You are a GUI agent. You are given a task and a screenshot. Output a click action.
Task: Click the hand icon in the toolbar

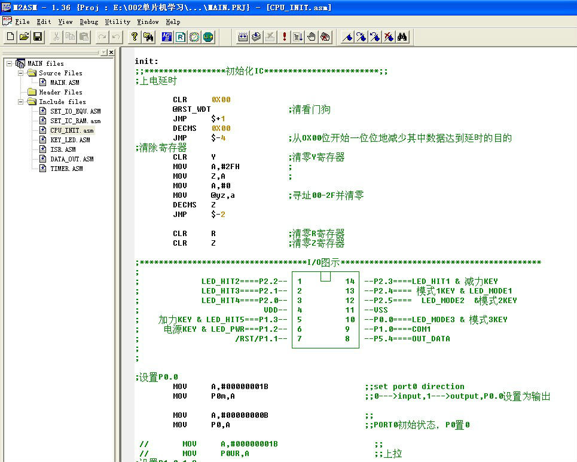click(x=312, y=37)
